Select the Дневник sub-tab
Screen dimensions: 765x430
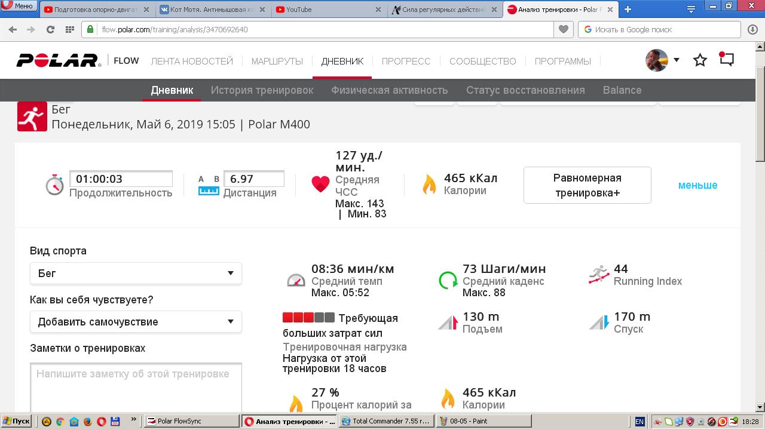coord(172,90)
